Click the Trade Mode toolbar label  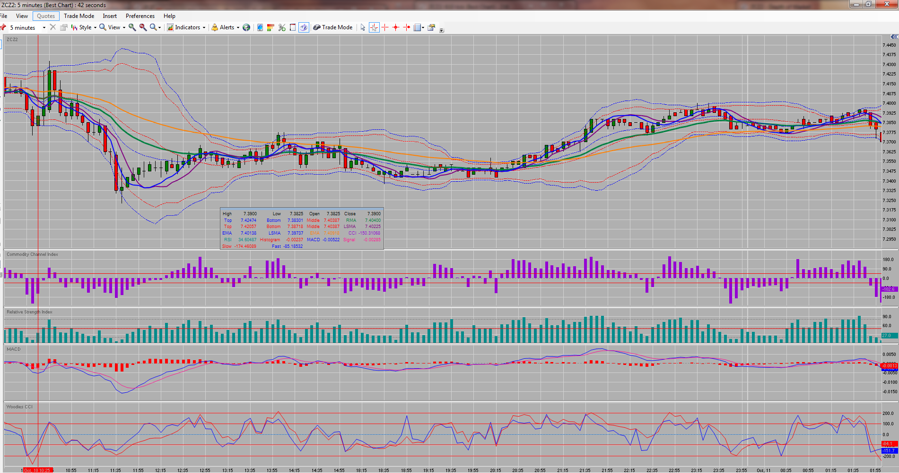click(x=337, y=27)
